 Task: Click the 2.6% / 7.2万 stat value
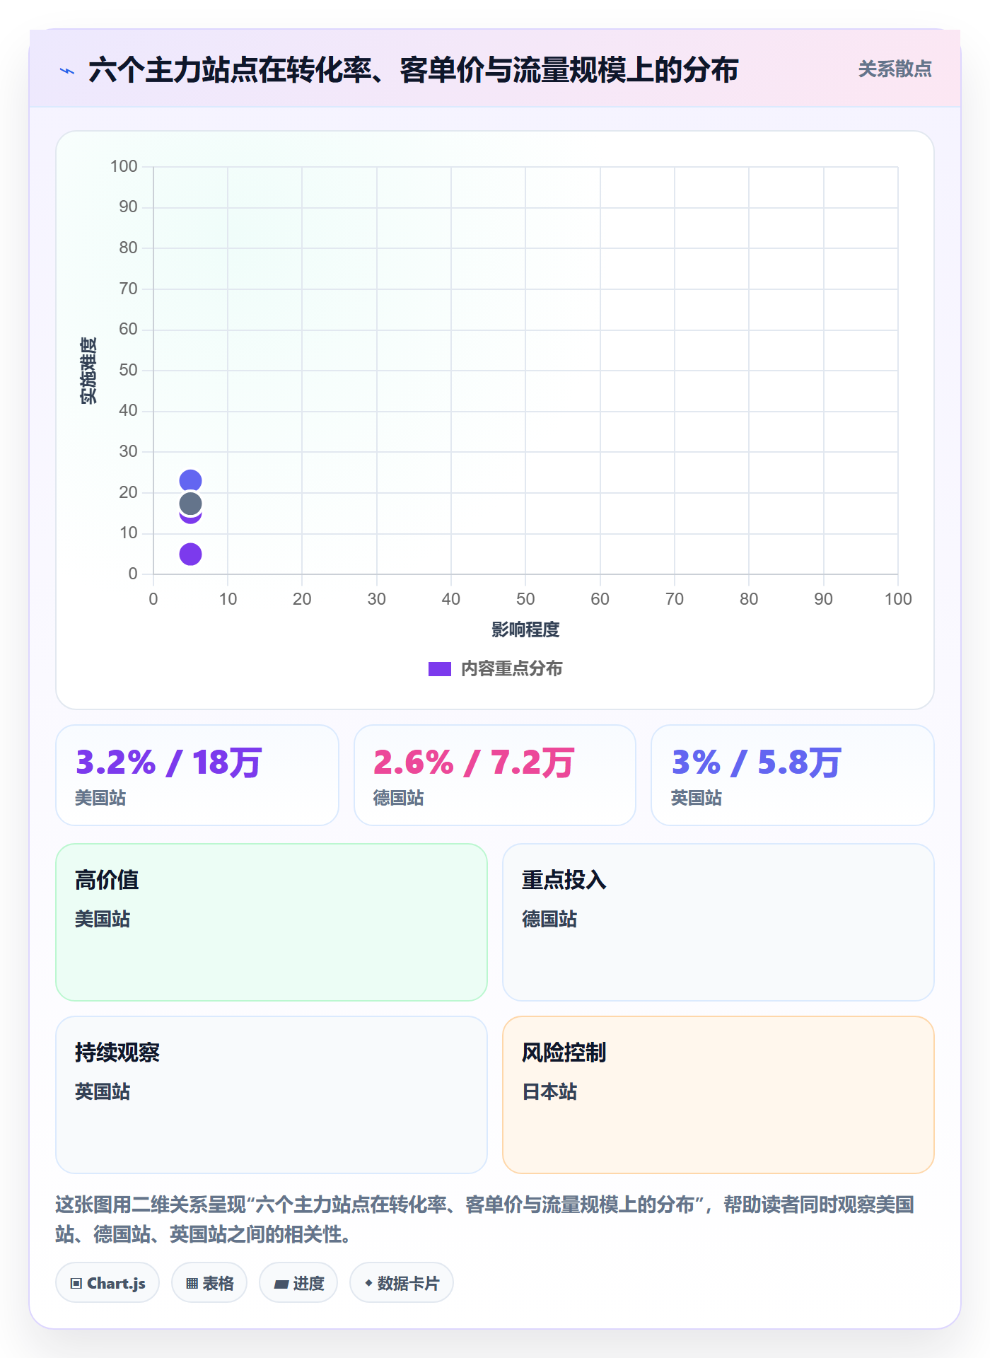click(474, 762)
